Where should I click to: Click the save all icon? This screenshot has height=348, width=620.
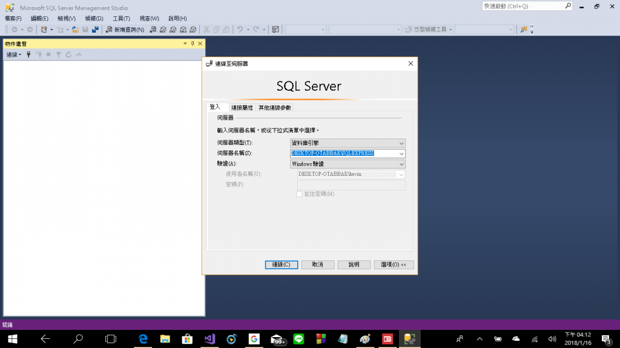point(95,30)
